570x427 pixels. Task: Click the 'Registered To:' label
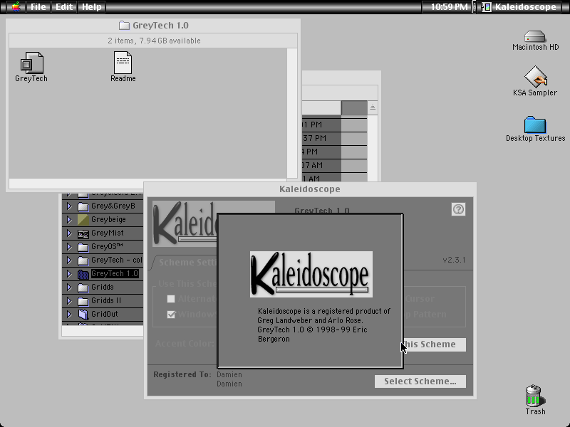pyautogui.click(x=182, y=374)
